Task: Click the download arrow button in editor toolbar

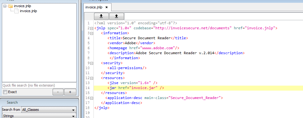Action: click(101, 16)
